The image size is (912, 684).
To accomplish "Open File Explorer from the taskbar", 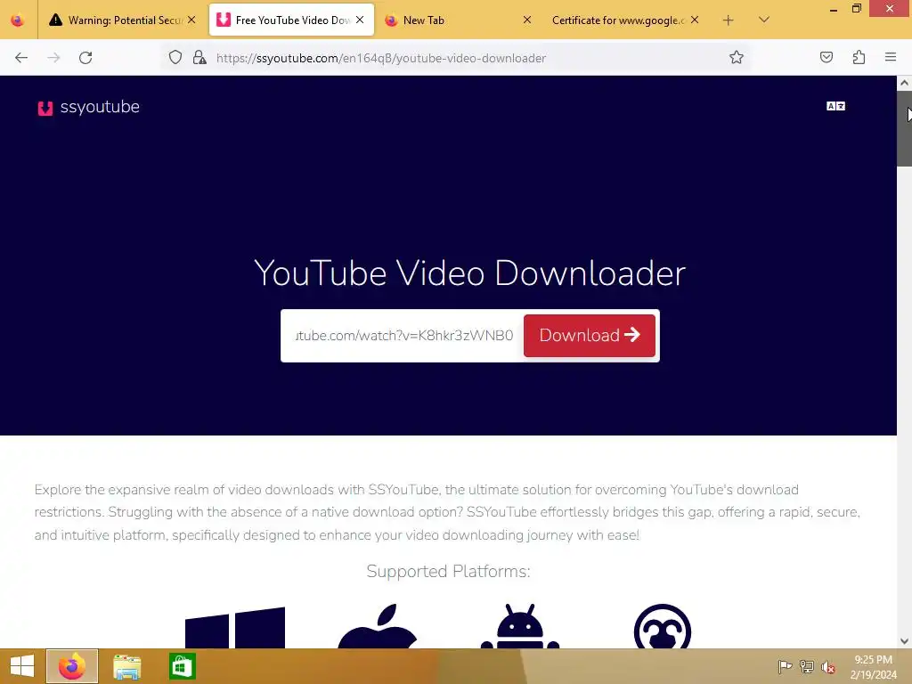I will point(126,666).
